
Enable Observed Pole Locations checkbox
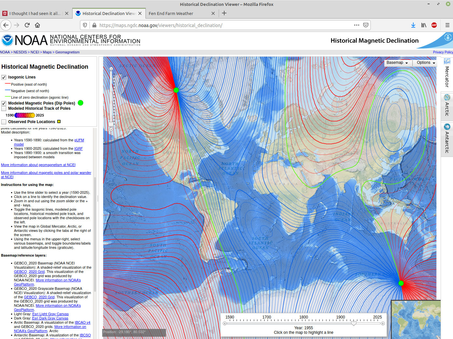tap(4, 122)
